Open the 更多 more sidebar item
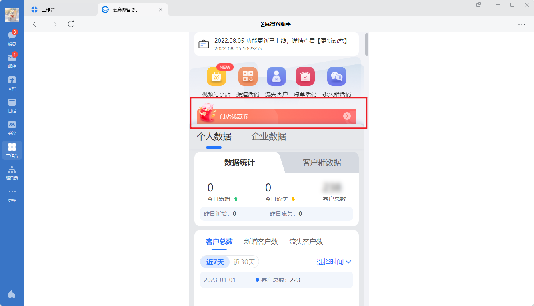 click(12, 195)
